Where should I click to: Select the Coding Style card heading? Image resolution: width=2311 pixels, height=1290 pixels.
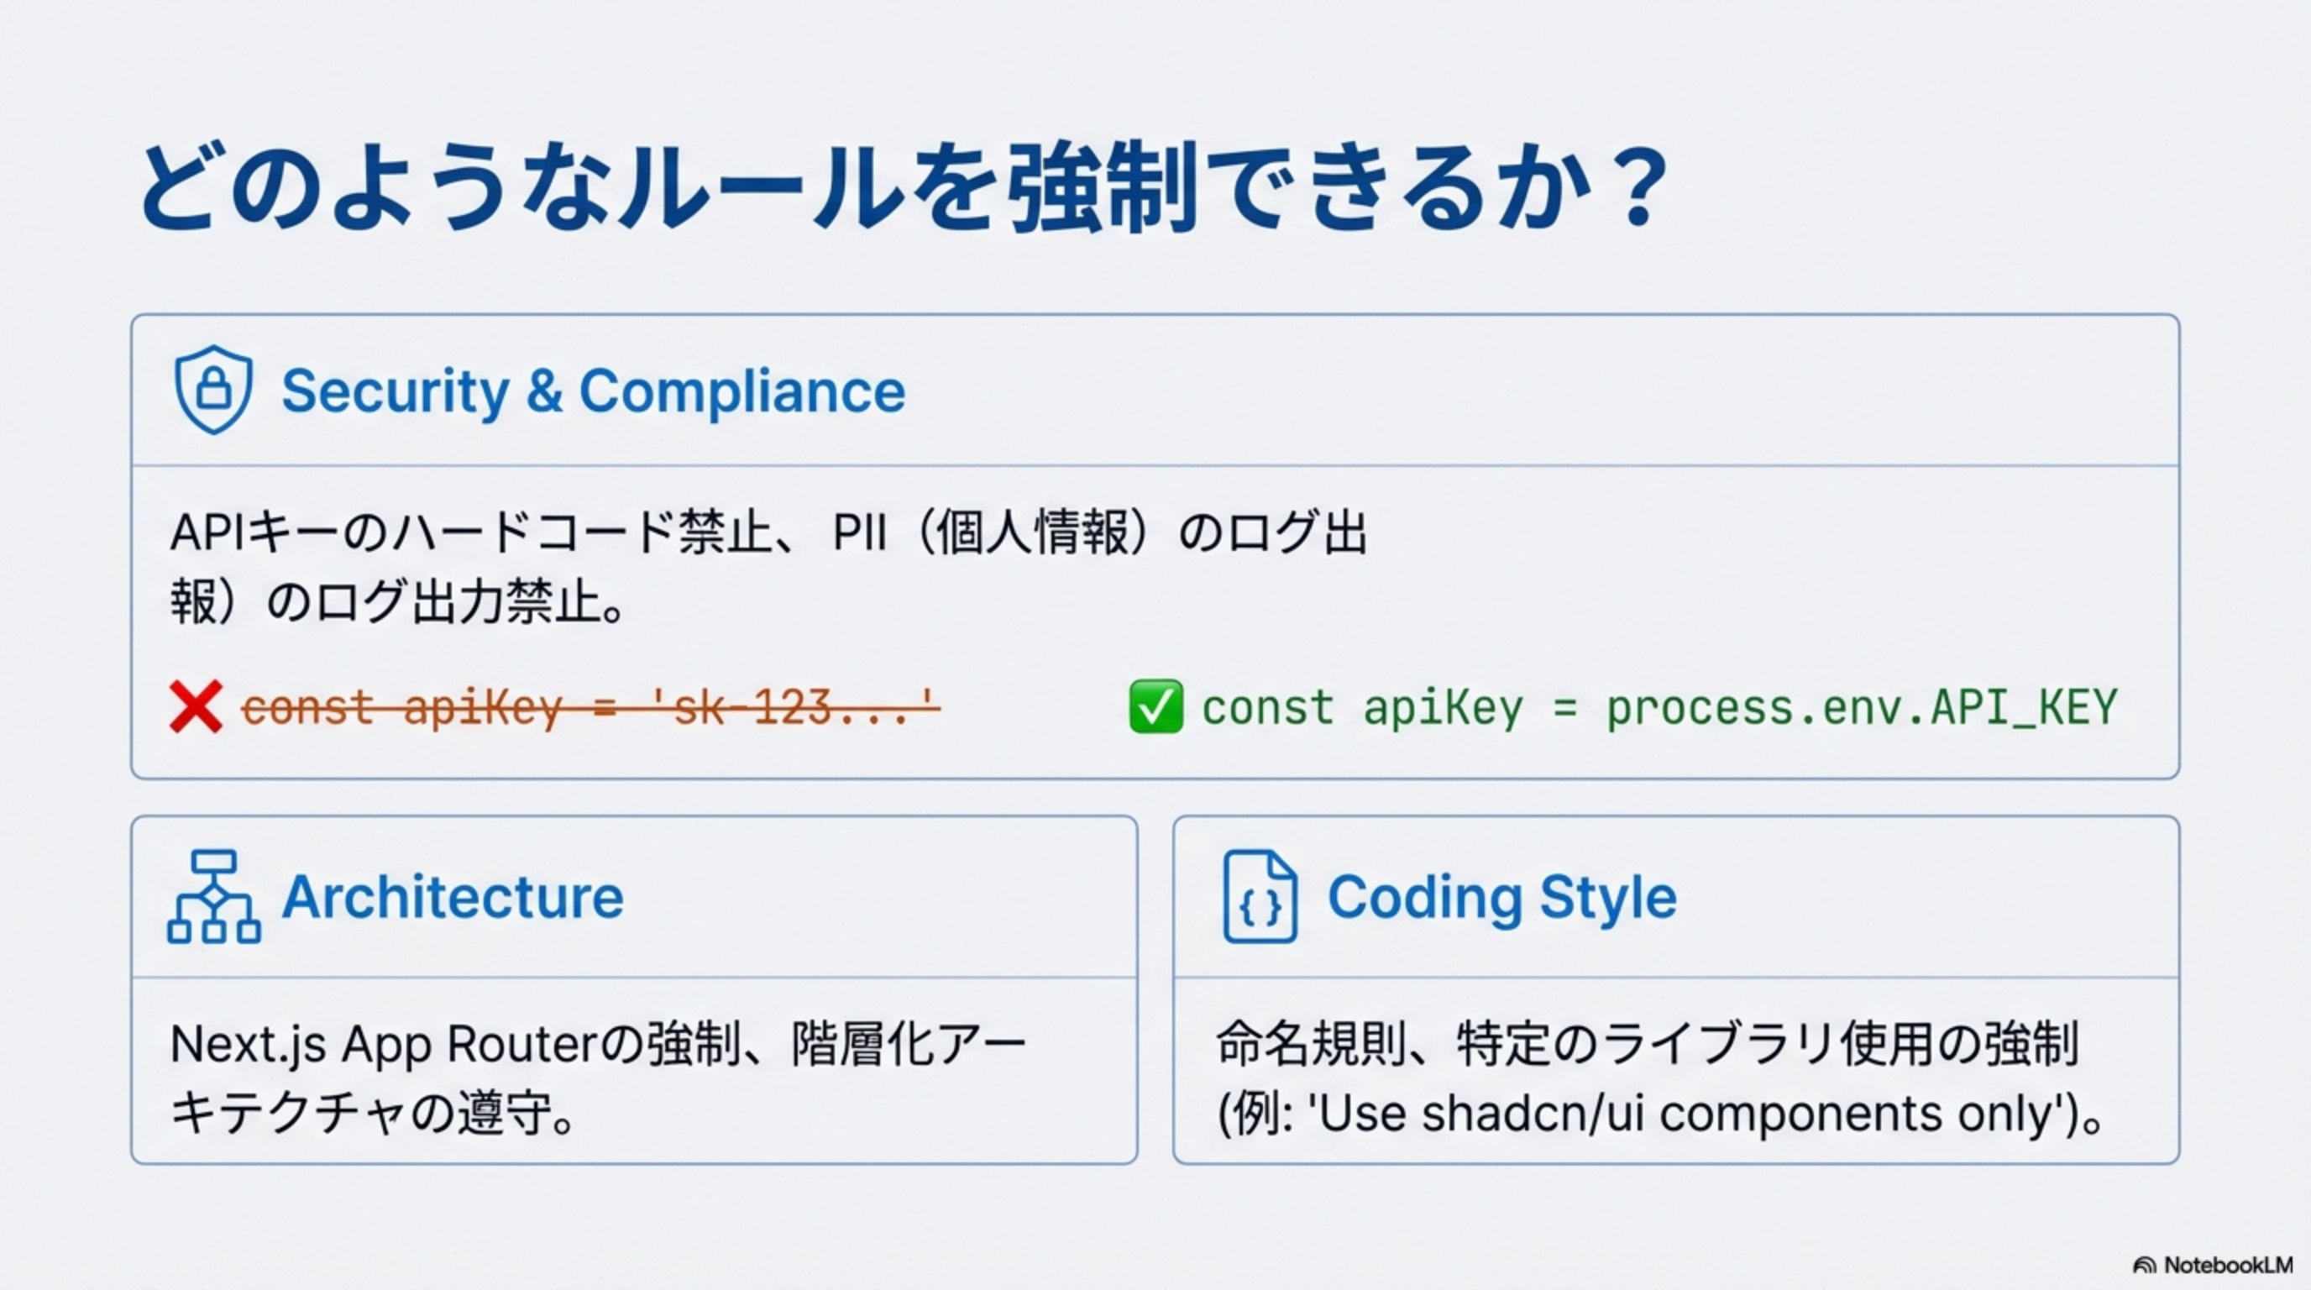coord(1501,897)
